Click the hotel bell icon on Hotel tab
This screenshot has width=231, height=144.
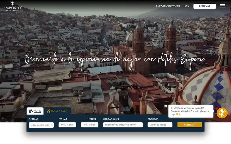(31, 111)
